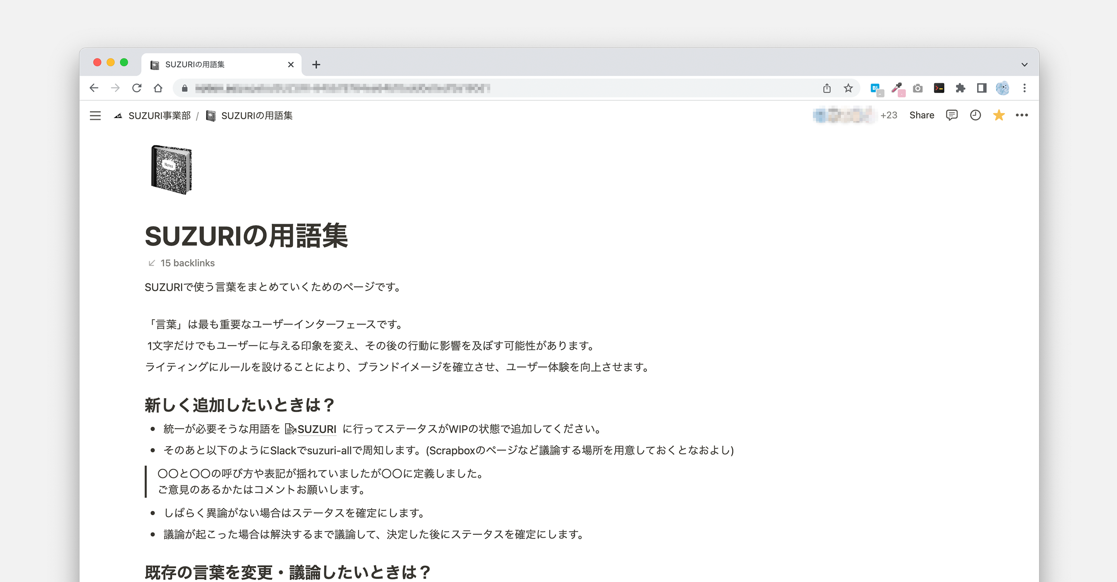
Task: Click the line 「言葉」は最も重要なユーザーインターフェースです。
Action: [x=276, y=324]
